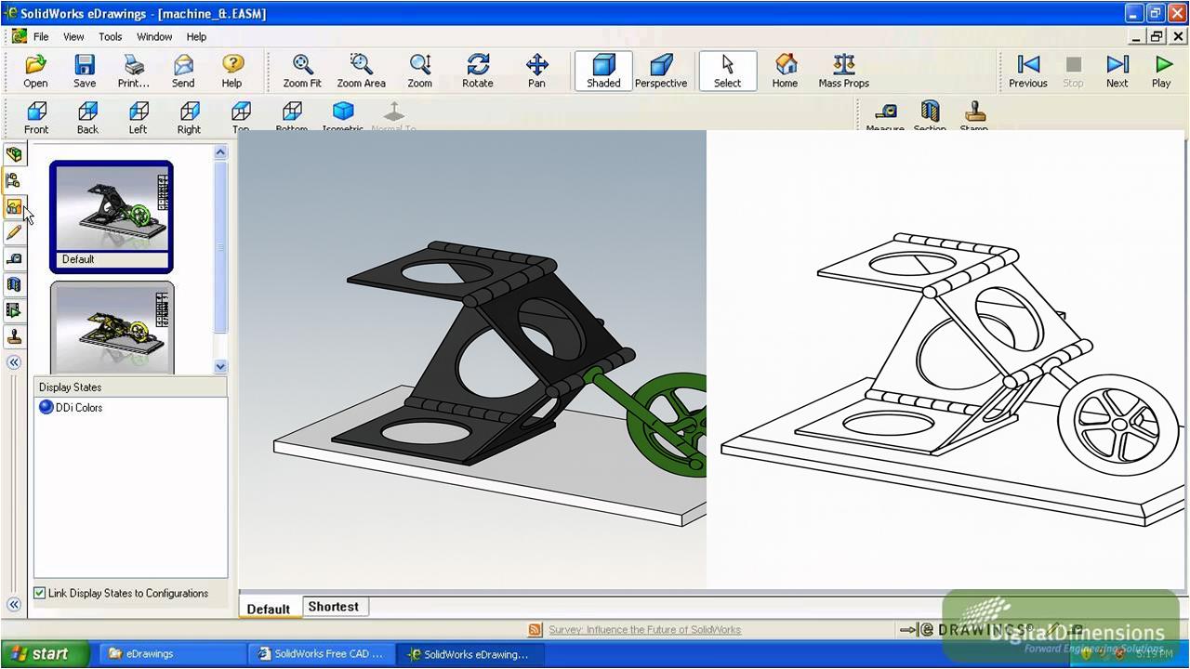This screenshot has height=669, width=1190.
Task: Switch to the Shortest tab
Action: point(333,606)
